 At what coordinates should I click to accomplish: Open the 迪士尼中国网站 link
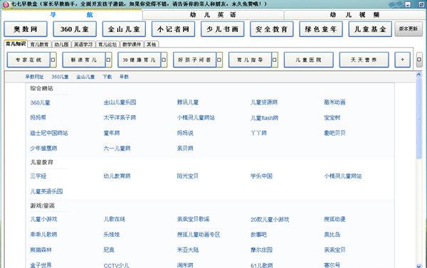[x=49, y=133]
